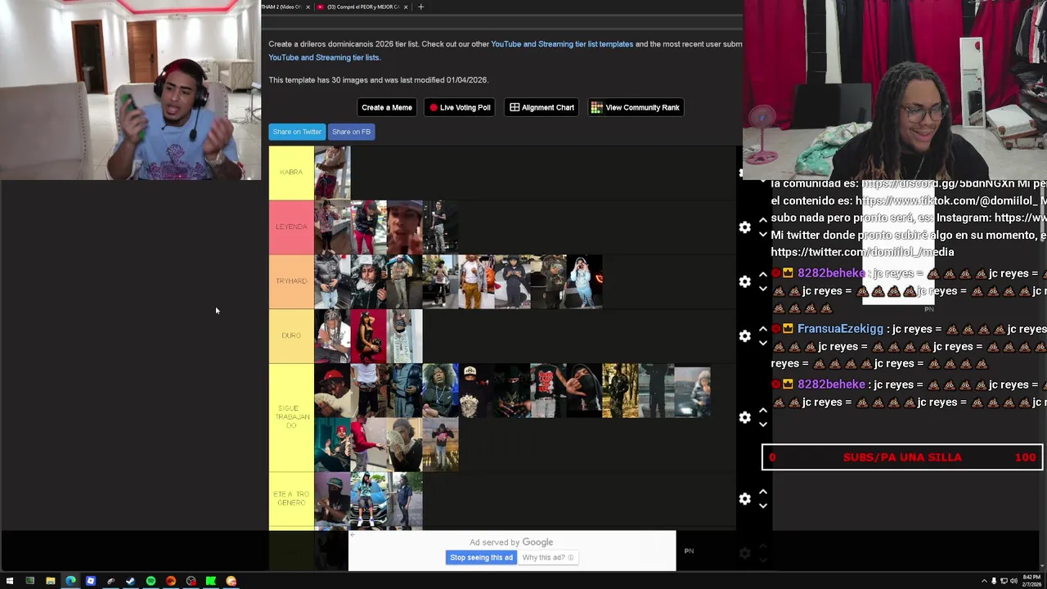The width and height of the screenshot is (1047, 589).
Task: Move ETE A TRO GENERO row up
Action: pos(763,492)
